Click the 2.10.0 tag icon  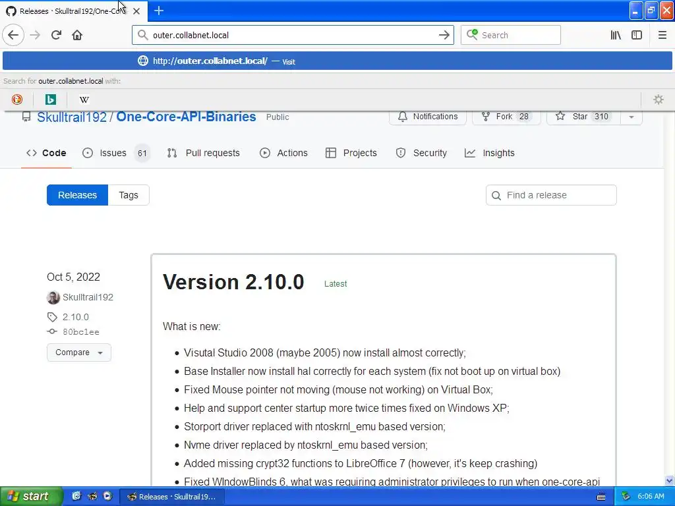coord(52,317)
